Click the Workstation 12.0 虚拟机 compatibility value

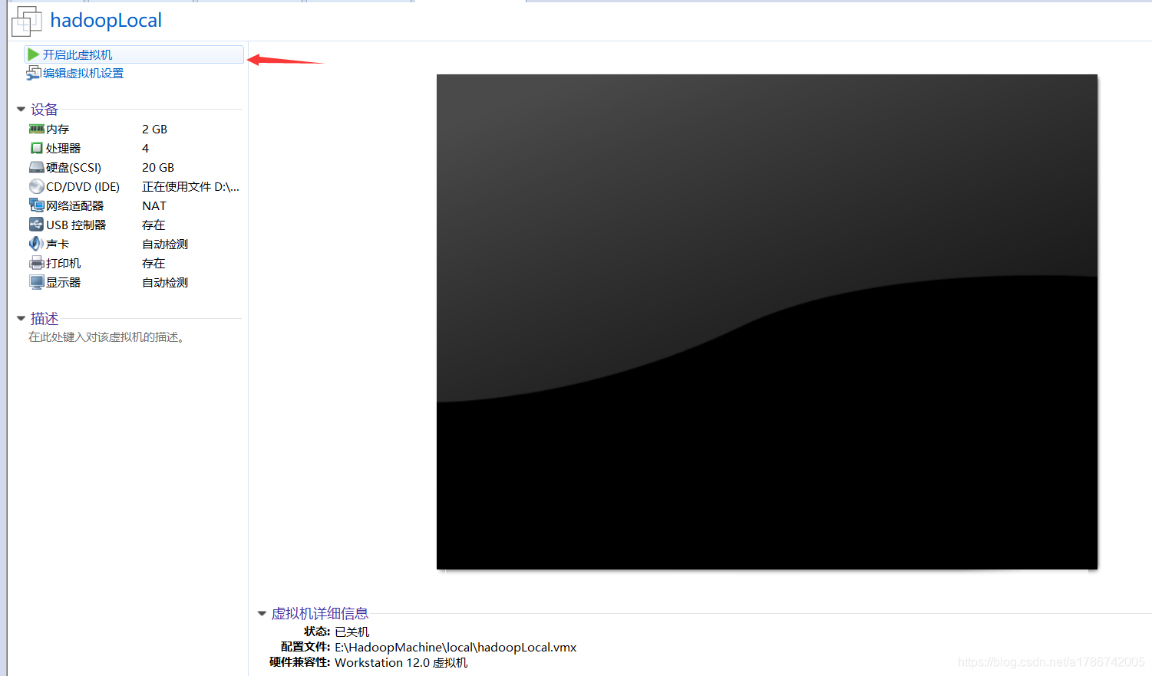click(x=401, y=663)
